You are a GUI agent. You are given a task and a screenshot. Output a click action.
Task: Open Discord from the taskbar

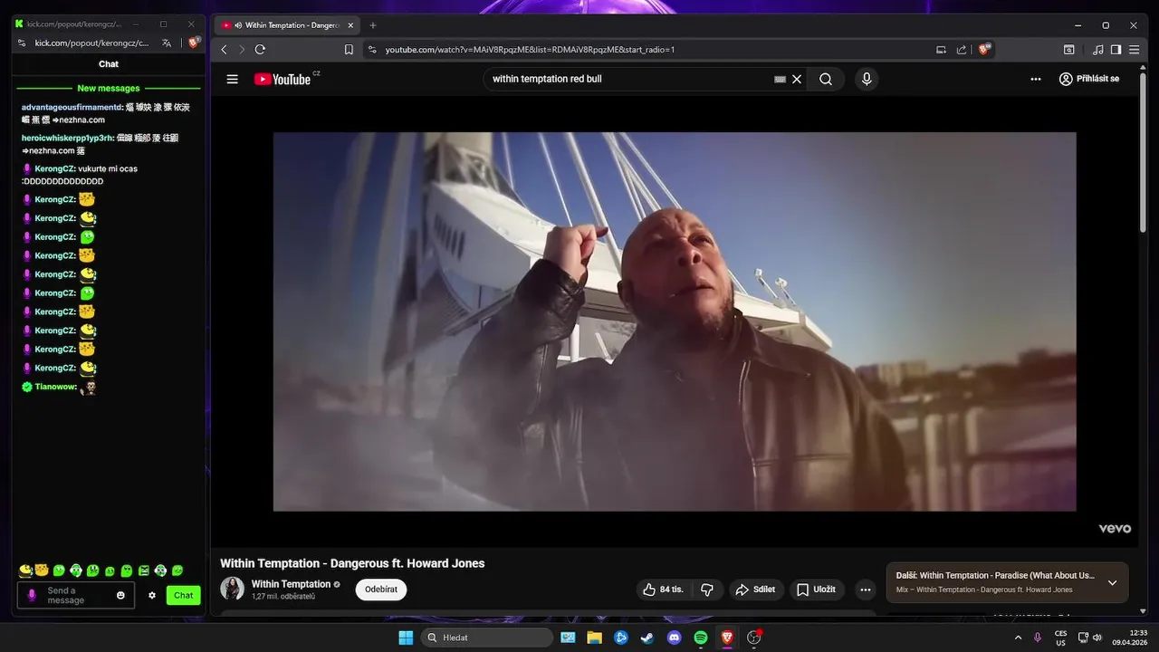click(x=674, y=638)
